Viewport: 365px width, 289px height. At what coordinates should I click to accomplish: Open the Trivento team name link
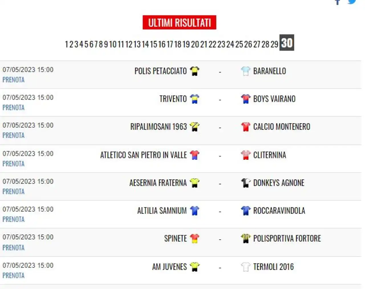pos(173,99)
